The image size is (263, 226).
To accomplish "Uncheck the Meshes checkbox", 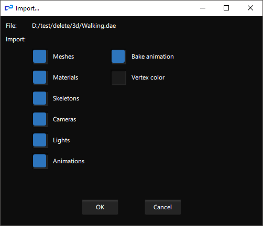I will [x=40, y=56].
